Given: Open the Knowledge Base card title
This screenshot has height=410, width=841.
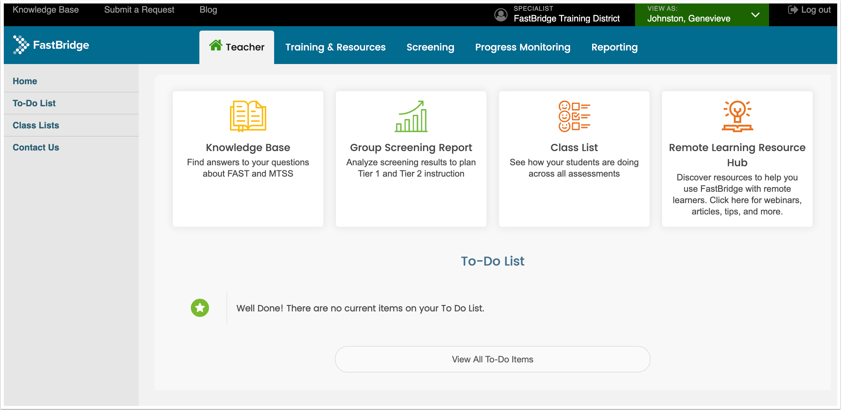Looking at the screenshot, I should (248, 147).
